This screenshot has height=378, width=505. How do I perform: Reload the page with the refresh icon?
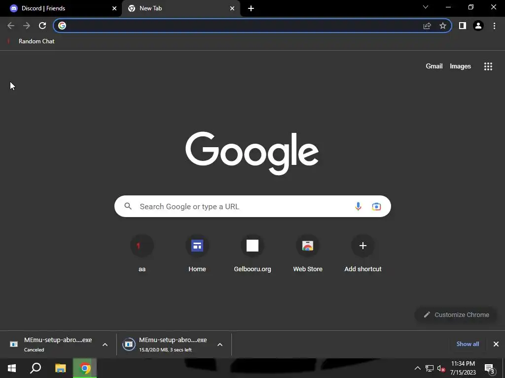42,26
